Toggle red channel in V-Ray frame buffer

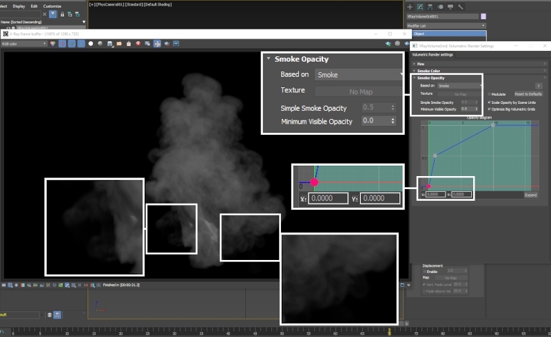[x=61, y=43]
